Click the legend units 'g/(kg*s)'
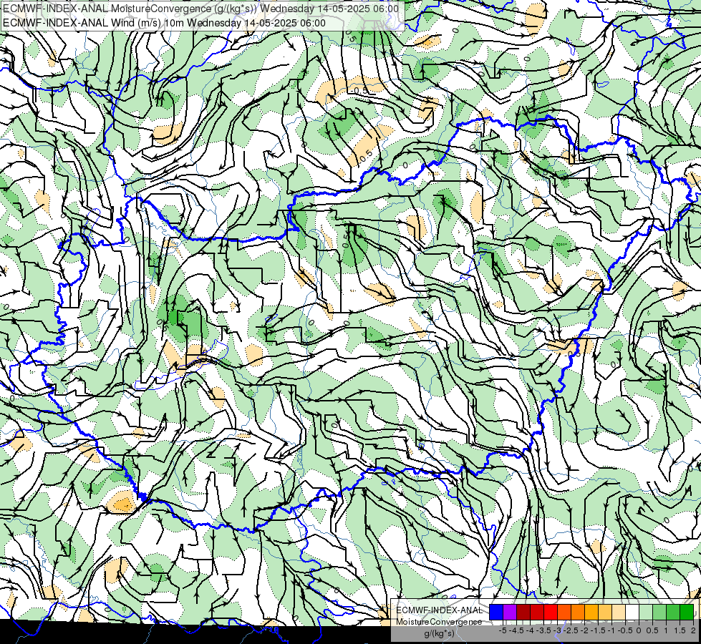701x644 pixels. click(x=440, y=634)
